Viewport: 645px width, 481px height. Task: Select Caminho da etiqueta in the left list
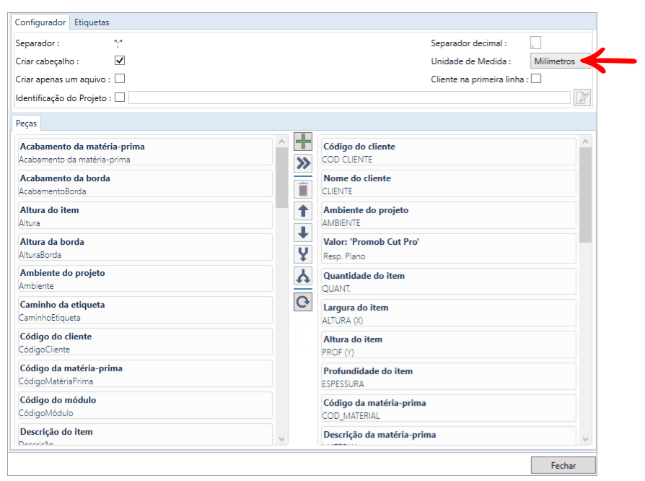coord(145,311)
